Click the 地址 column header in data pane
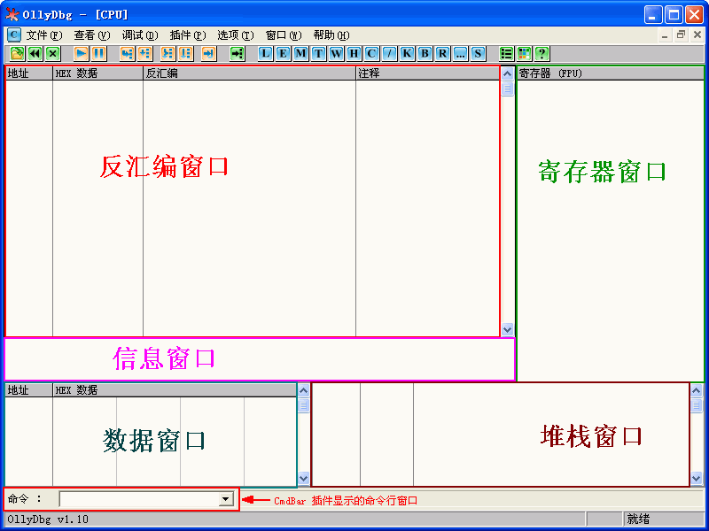 click(29, 390)
